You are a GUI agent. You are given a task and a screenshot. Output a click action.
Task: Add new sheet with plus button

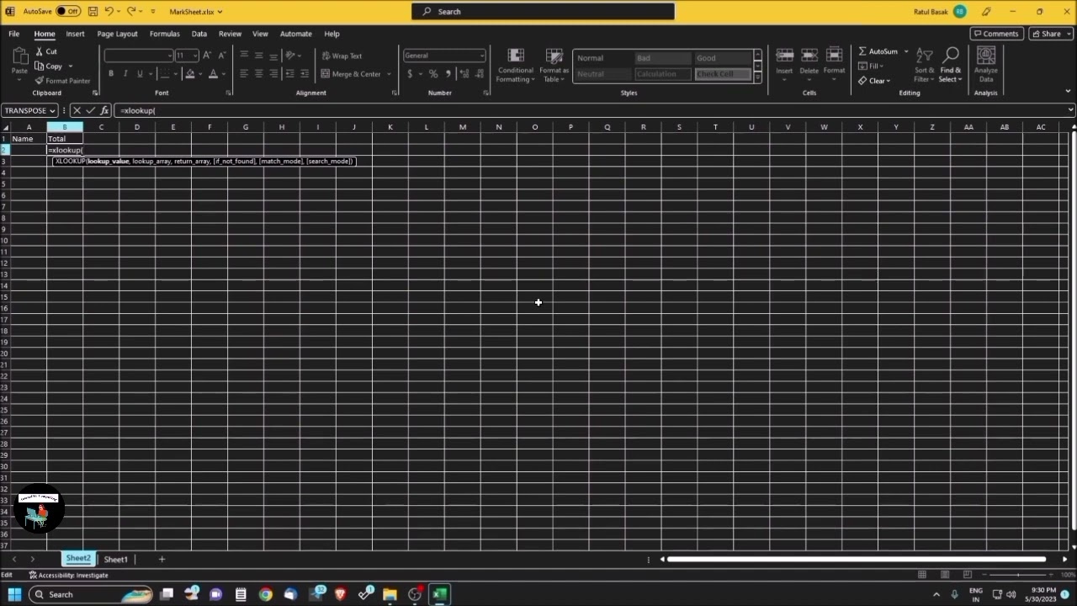(x=162, y=559)
